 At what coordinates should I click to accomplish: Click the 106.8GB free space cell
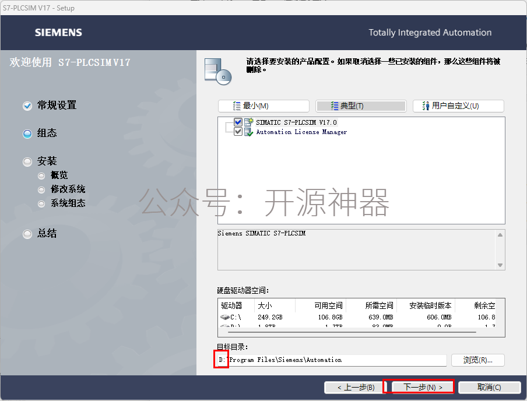[x=331, y=317]
